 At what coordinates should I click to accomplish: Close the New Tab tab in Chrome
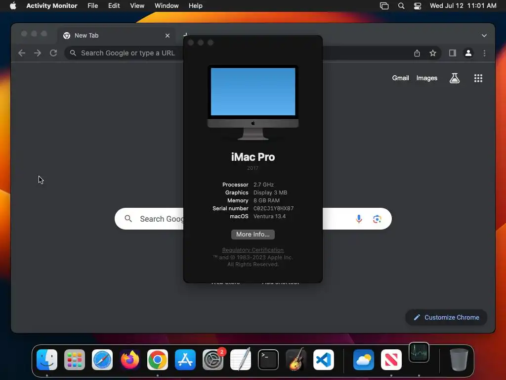(x=168, y=36)
